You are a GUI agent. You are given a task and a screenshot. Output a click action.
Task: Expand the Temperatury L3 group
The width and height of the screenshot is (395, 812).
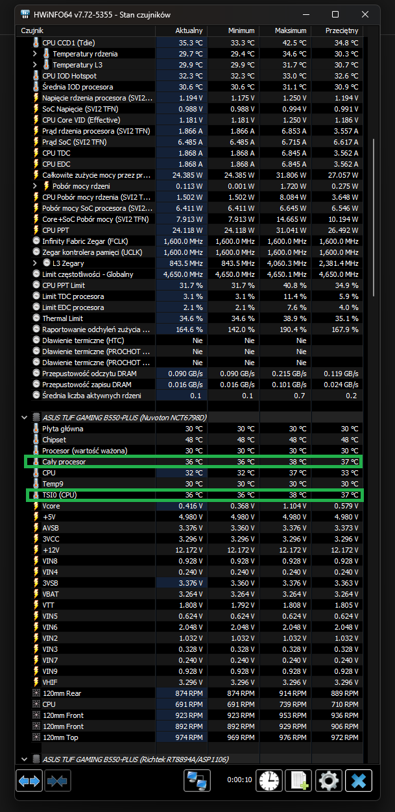[36, 65]
